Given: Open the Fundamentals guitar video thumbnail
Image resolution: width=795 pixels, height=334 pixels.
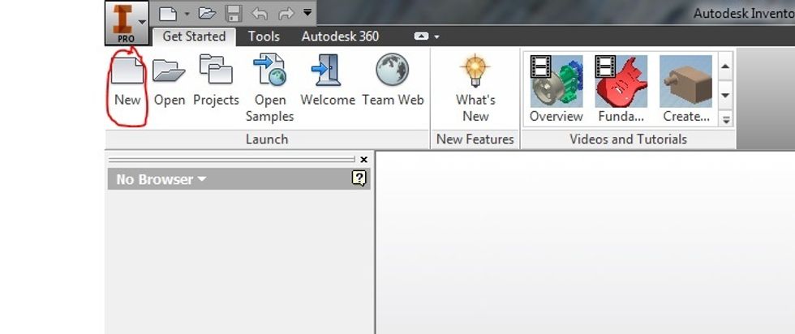Looking at the screenshot, I should 621,81.
